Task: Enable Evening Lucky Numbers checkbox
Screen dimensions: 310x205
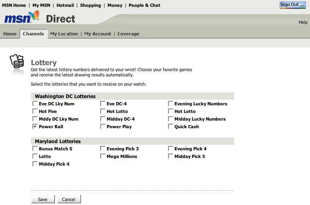Action: tap(170, 104)
